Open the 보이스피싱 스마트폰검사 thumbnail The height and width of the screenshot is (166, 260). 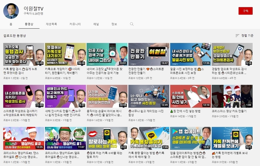coord(232,54)
